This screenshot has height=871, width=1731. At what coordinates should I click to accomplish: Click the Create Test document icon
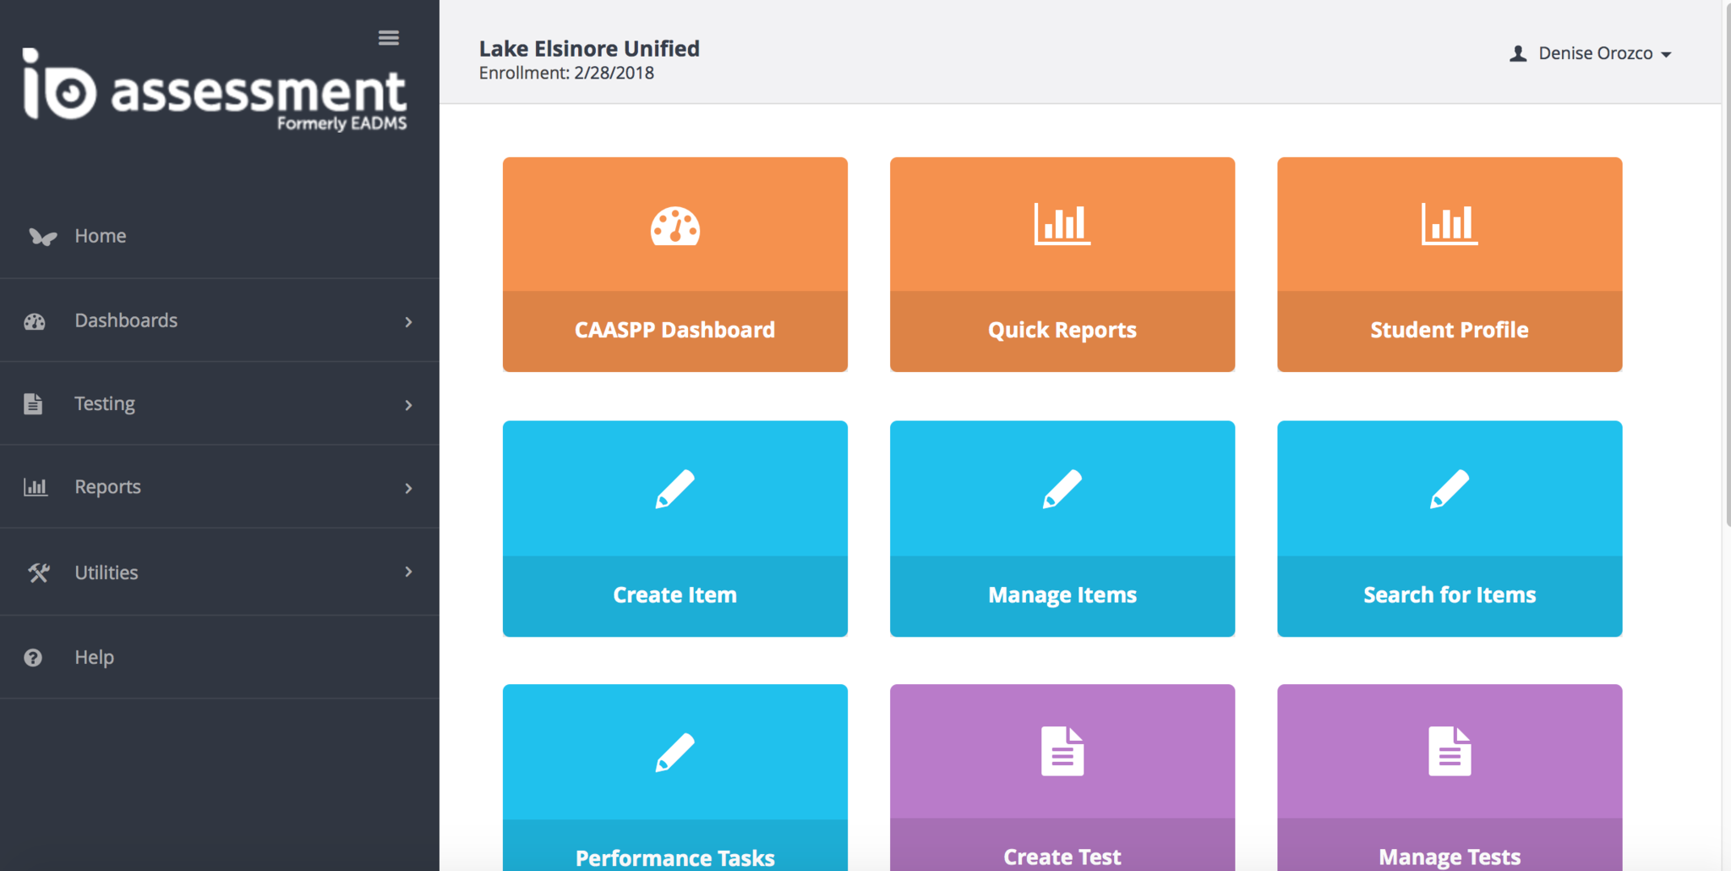coord(1062,751)
